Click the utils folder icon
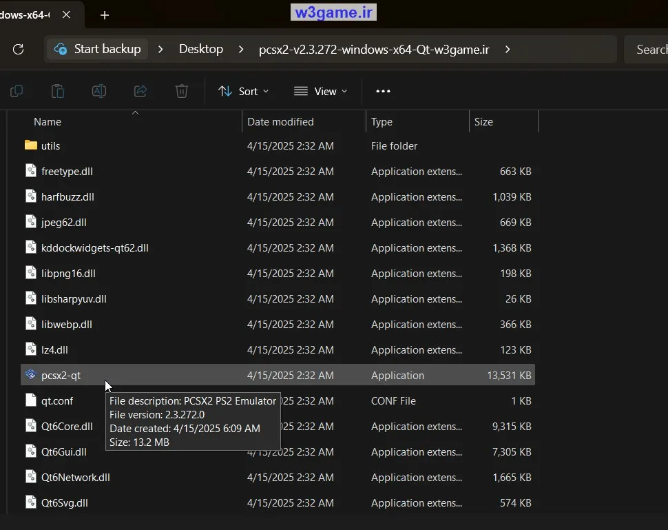 [31, 145]
